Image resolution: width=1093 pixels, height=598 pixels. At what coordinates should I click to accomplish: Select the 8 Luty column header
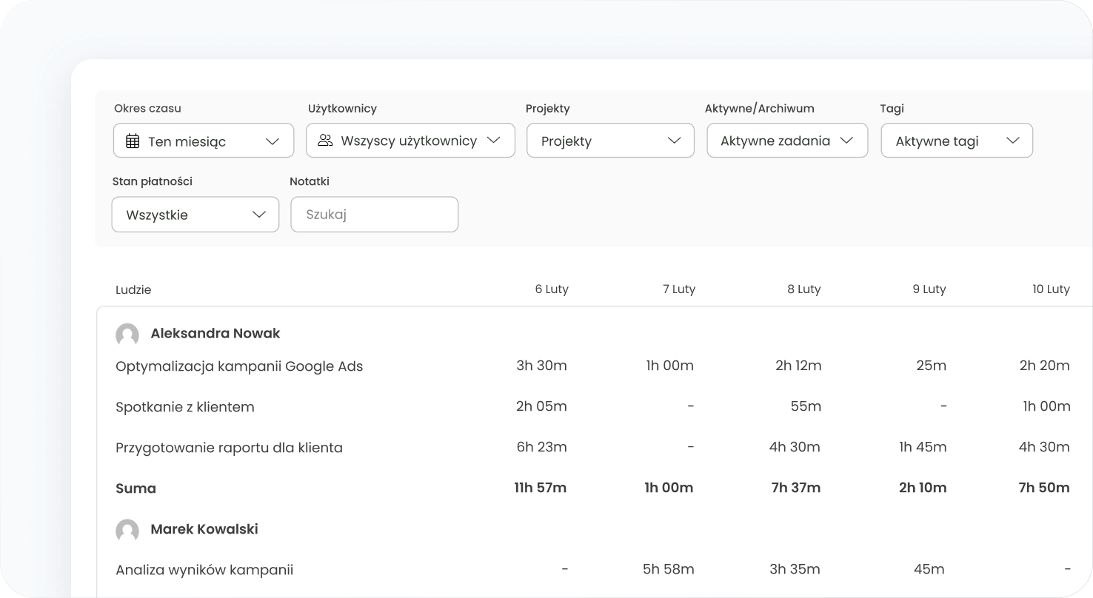803,289
